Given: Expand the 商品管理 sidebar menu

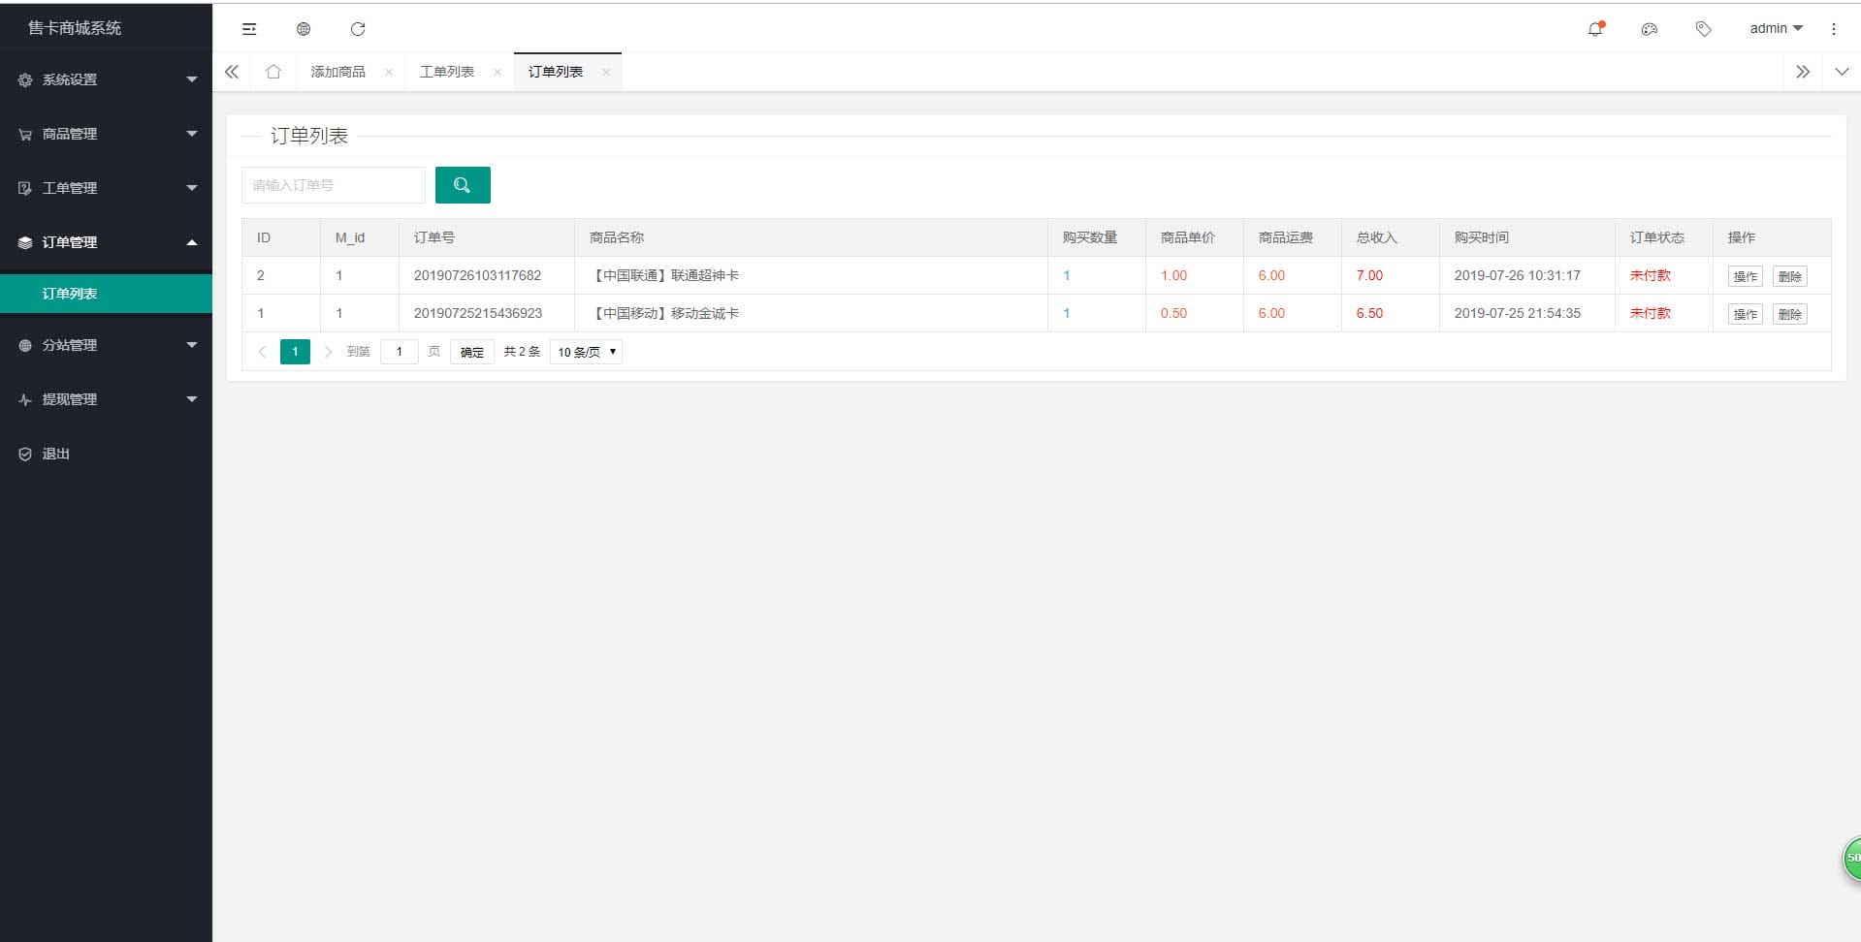Looking at the screenshot, I should tap(107, 134).
